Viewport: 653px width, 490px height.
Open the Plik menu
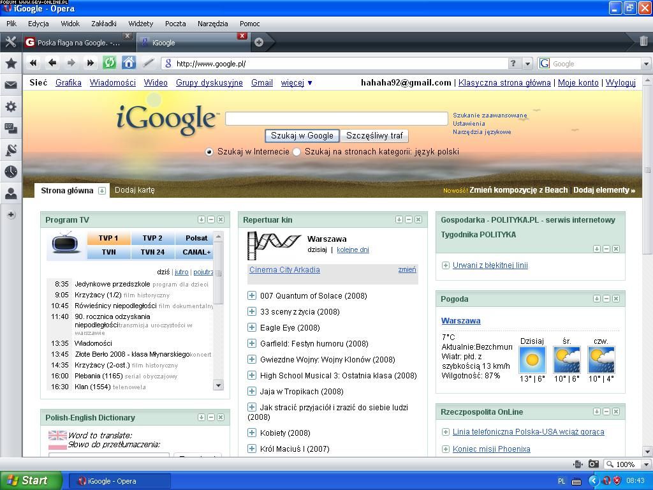tap(11, 24)
